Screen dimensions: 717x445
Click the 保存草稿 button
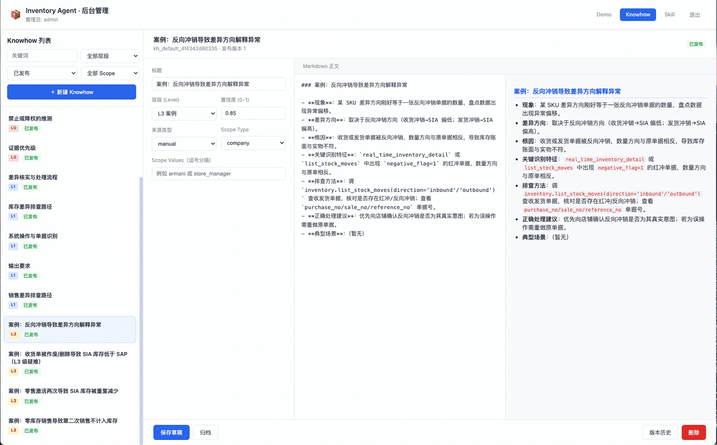click(x=171, y=432)
